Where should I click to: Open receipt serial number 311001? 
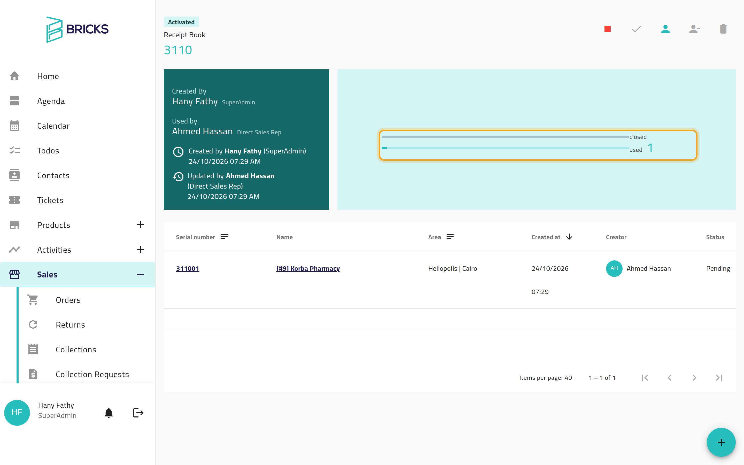pyautogui.click(x=188, y=268)
